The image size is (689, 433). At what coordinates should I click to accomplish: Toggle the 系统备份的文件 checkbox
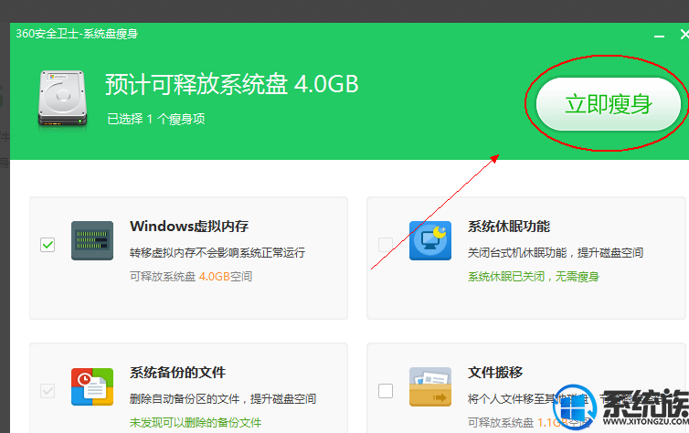point(48,390)
